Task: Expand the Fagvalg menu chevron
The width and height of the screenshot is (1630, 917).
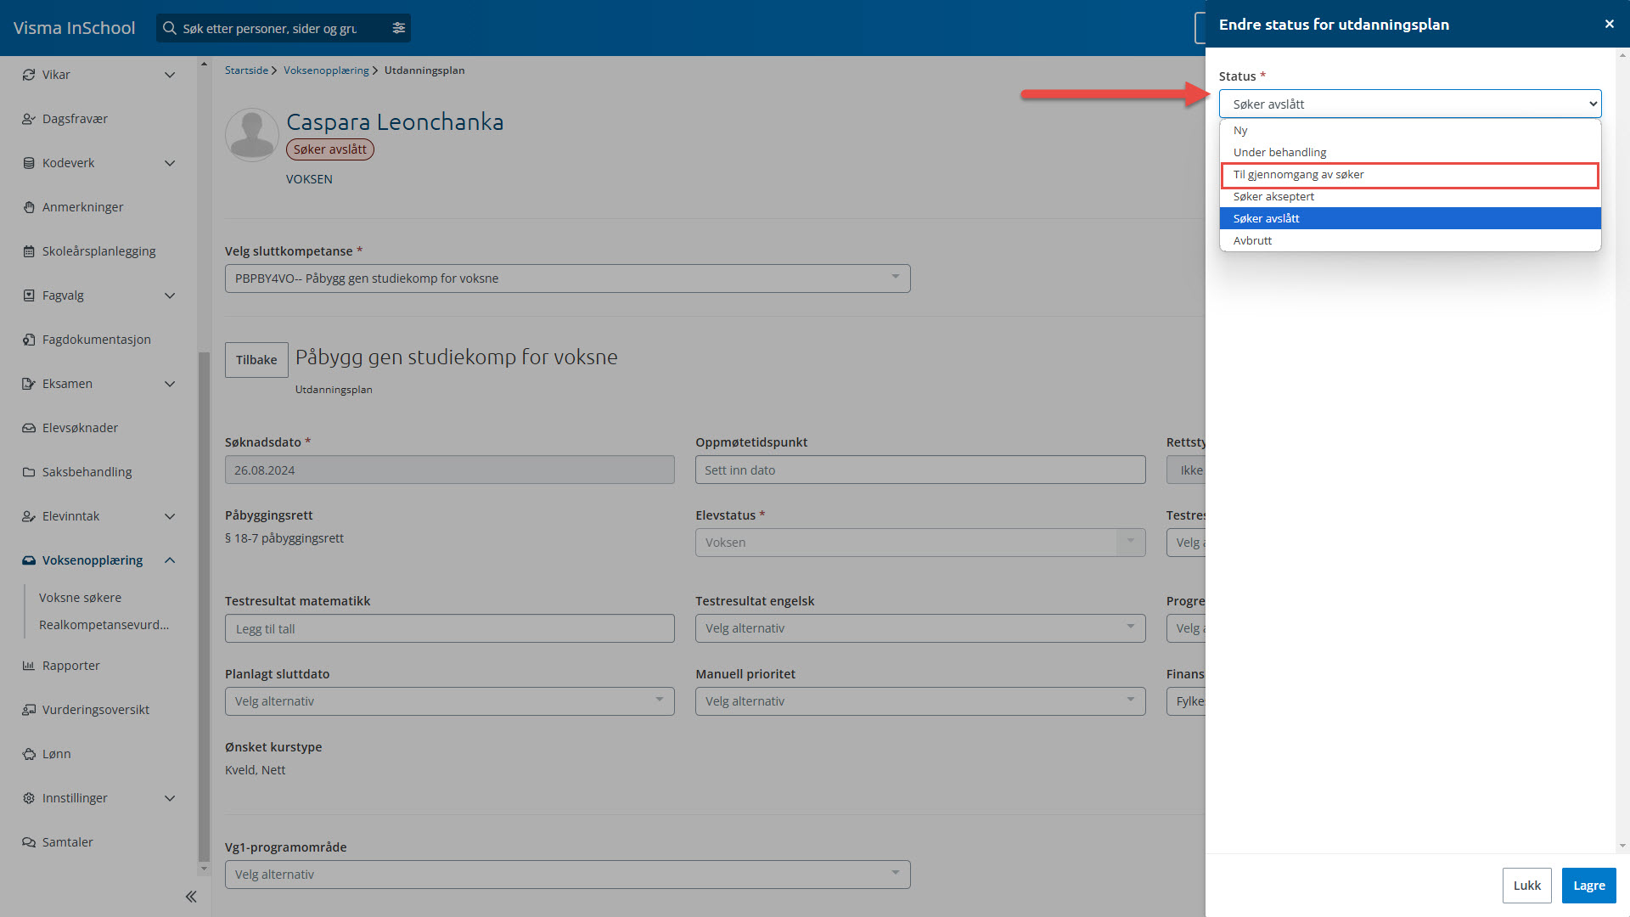Action: 170,295
